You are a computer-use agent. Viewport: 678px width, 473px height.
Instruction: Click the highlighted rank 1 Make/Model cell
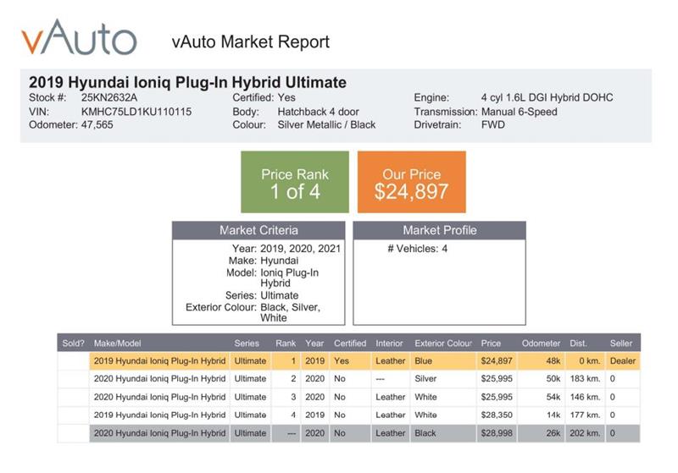[159, 360]
